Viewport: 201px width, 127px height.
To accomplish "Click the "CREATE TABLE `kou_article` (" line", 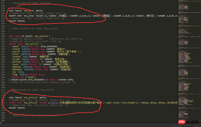I will [x=25, y=44].
